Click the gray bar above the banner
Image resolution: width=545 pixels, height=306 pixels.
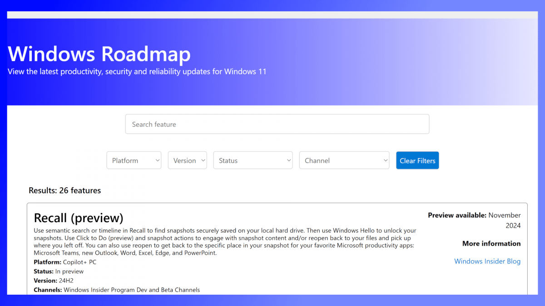click(272, 15)
